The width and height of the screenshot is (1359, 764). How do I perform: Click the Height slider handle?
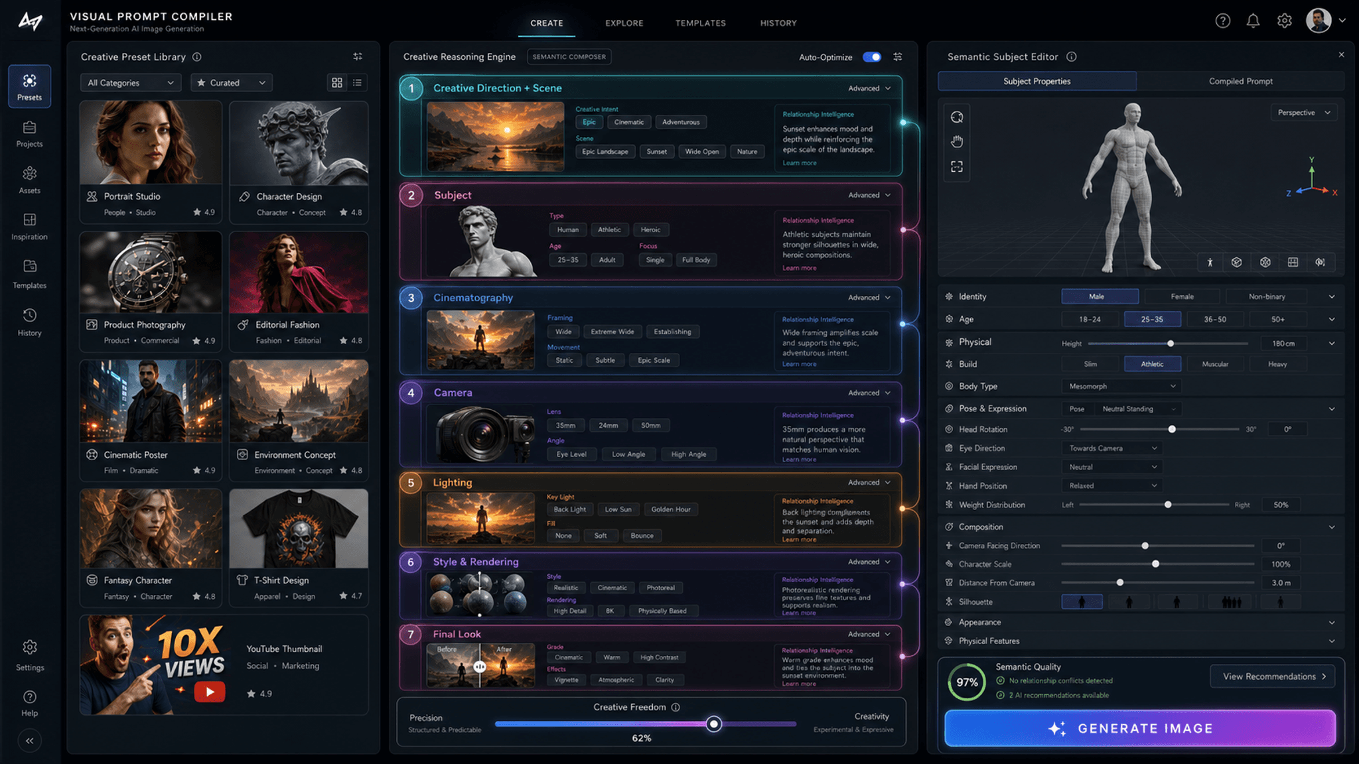coord(1171,344)
